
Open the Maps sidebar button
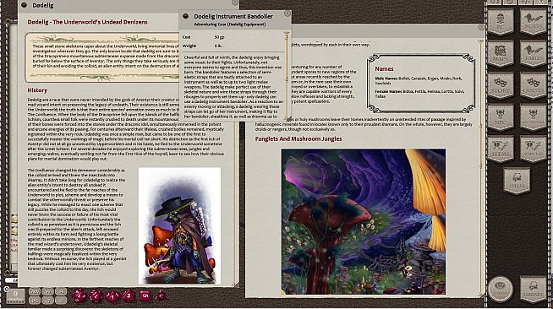(501, 53)
